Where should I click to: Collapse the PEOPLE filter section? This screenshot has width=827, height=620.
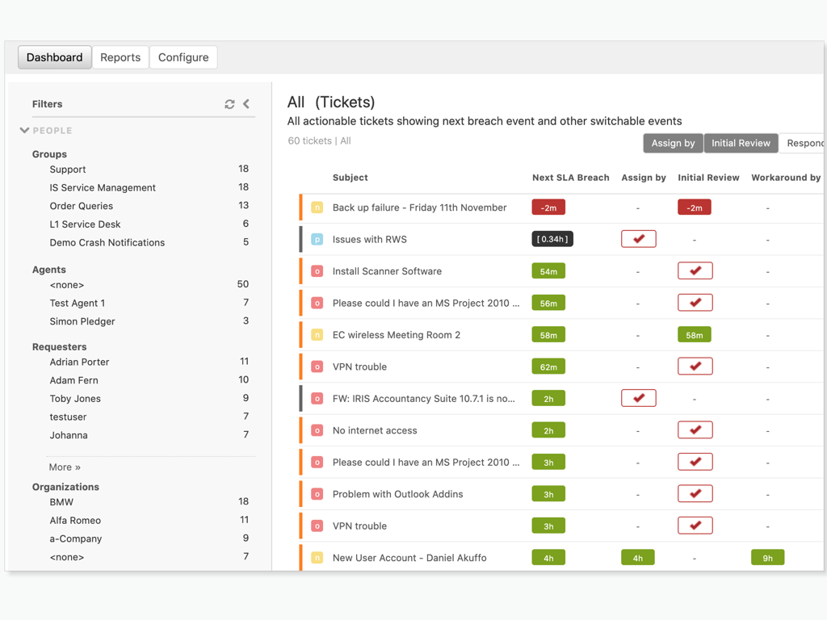25,130
